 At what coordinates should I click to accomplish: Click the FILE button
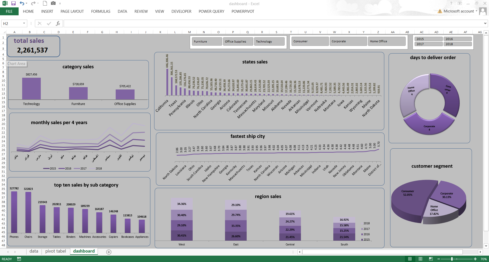(9, 11)
